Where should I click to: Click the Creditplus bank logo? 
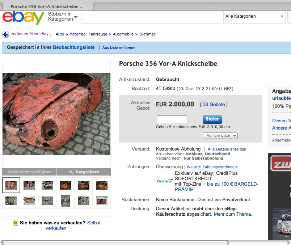tap(165, 181)
